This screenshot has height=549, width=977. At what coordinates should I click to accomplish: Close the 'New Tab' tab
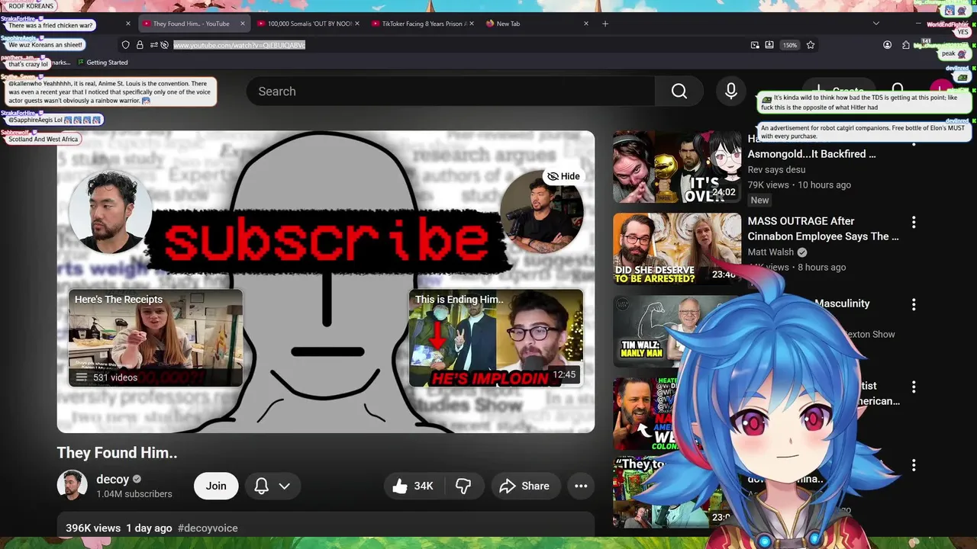pyautogui.click(x=586, y=24)
